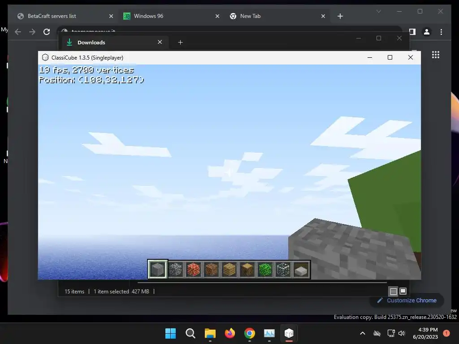Viewport: 459px width, 344px height.
Task: Reload the current Chrome page
Action: 47,32
